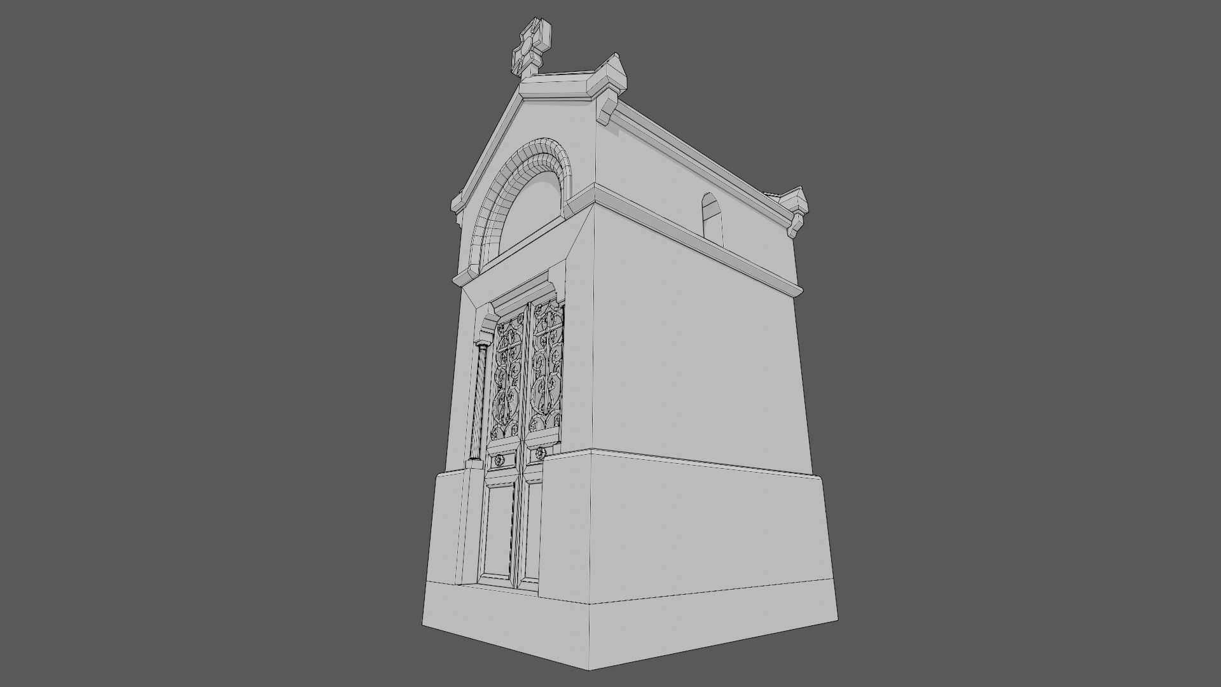Click the rear roof corner finial
The height and width of the screenshot is (687, 1221).
[796, 202]
